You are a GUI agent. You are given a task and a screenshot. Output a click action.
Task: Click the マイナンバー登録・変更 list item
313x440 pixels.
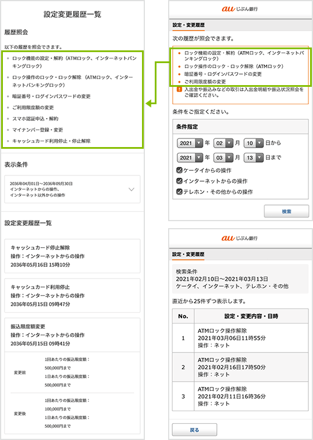(x=38, y=130)
